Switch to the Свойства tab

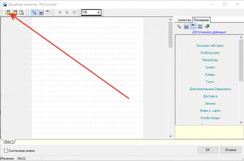(x=184, y=20)
